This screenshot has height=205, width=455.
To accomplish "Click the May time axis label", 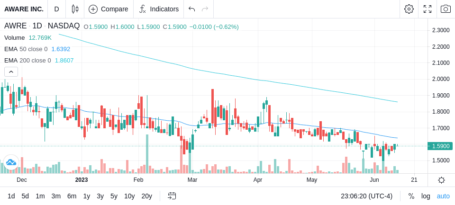I will (312, 180).
